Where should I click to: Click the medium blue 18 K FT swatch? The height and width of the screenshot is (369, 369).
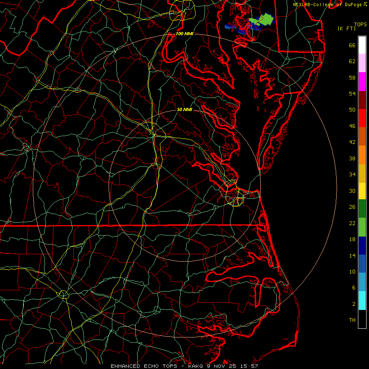point(362,264)
